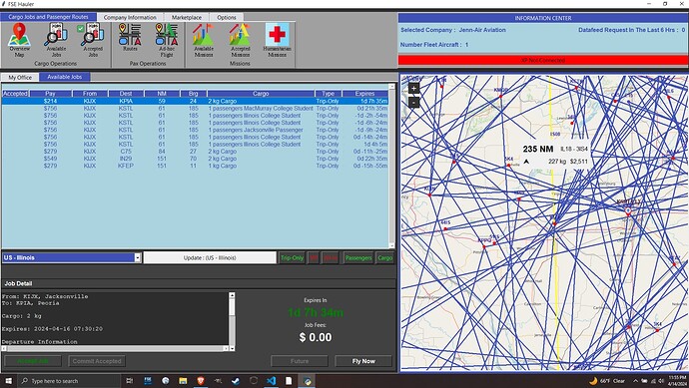Sort the job list by From column

click(90, 94)
